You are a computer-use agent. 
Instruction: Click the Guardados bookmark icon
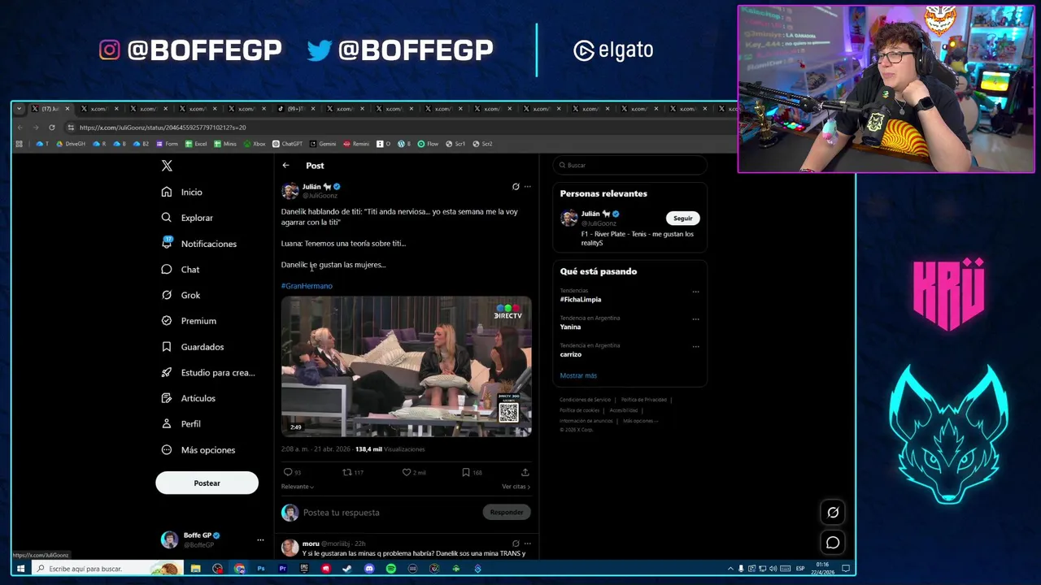point(167,347)
